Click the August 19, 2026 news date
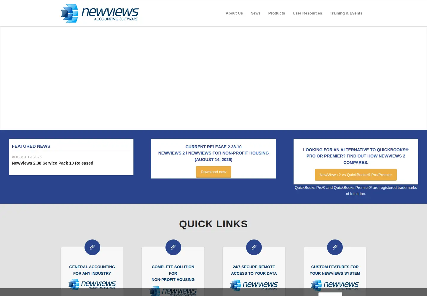427x296 pixels. click(x=27, y=157)
